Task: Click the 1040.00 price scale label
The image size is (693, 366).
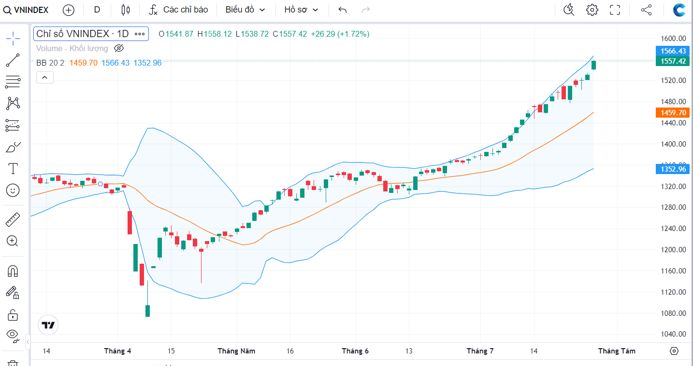Action: (x=674, y=334)
